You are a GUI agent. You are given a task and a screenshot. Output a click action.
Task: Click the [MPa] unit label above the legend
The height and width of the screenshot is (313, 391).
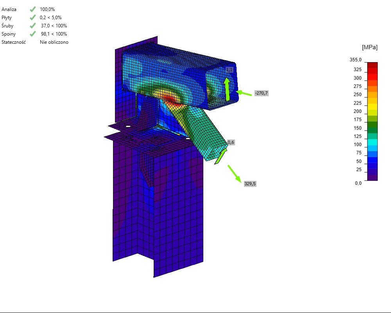369,47
